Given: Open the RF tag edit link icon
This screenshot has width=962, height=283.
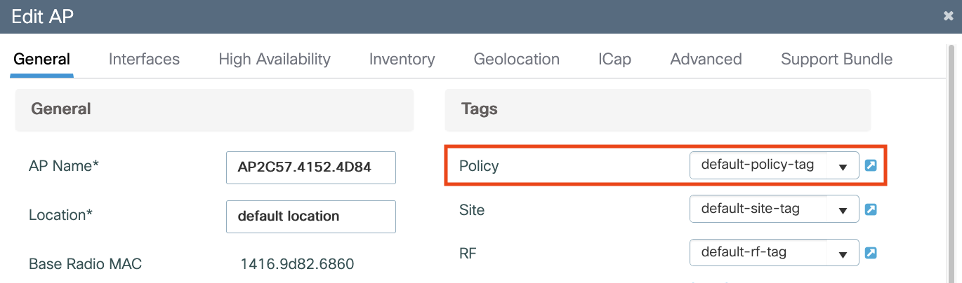Looking at the screenshot, I should click(871, 253).
